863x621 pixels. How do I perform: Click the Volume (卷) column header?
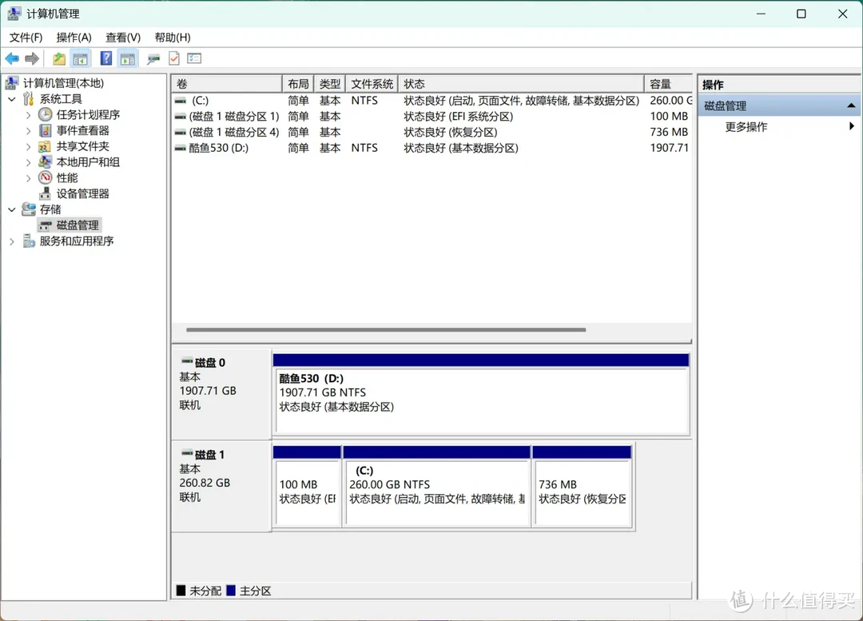pos(227,84)
